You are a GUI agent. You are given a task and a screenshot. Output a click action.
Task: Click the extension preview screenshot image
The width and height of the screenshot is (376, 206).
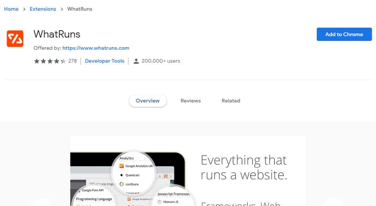[x=188, y=171]
